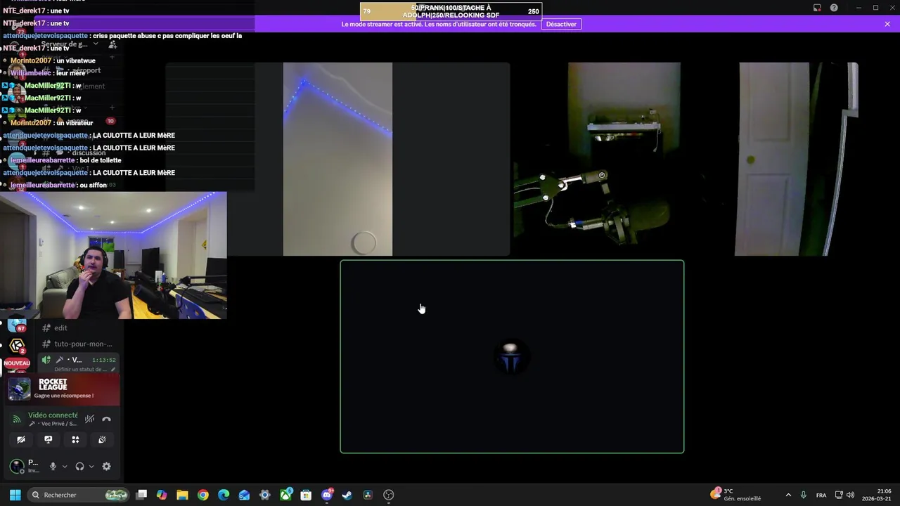900x506 pixels.
Task: Open the screen share button in Discord
Action: pyautogui.click(x=49, y=440)
